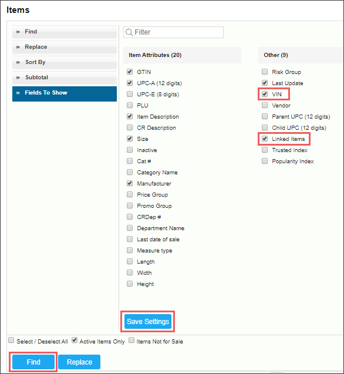Open the Subtotal section

[65, 78]
